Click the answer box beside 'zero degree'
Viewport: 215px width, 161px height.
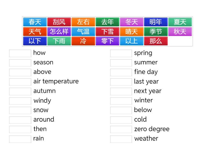(121, 129)
